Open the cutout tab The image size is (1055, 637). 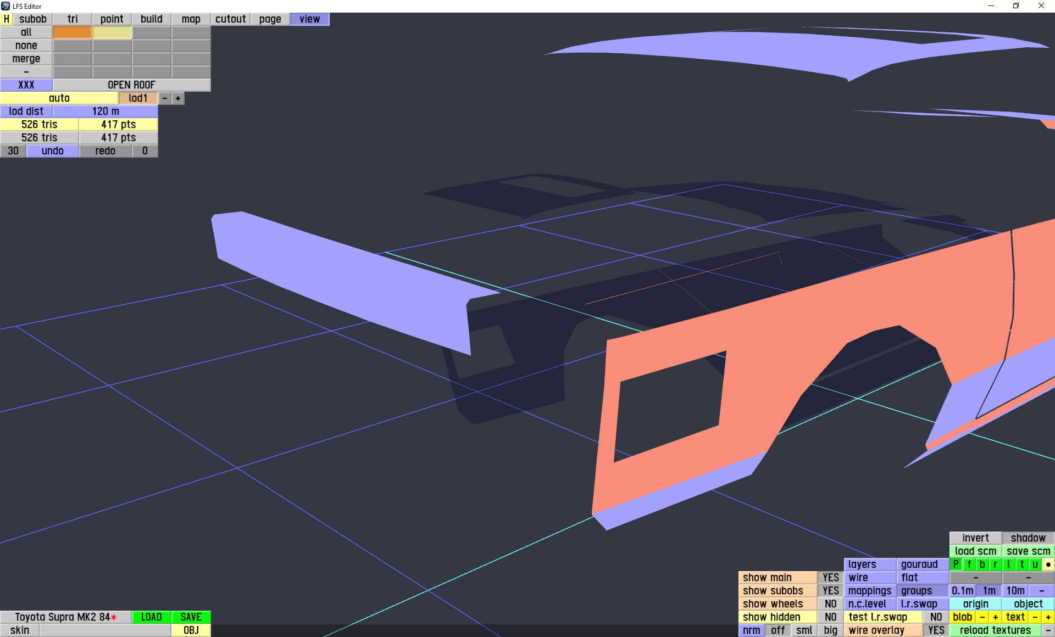click(230, 19)
